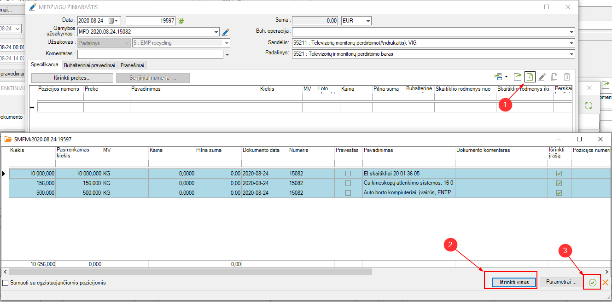Click into the Komentaras text field

click(x=150, y=54)
